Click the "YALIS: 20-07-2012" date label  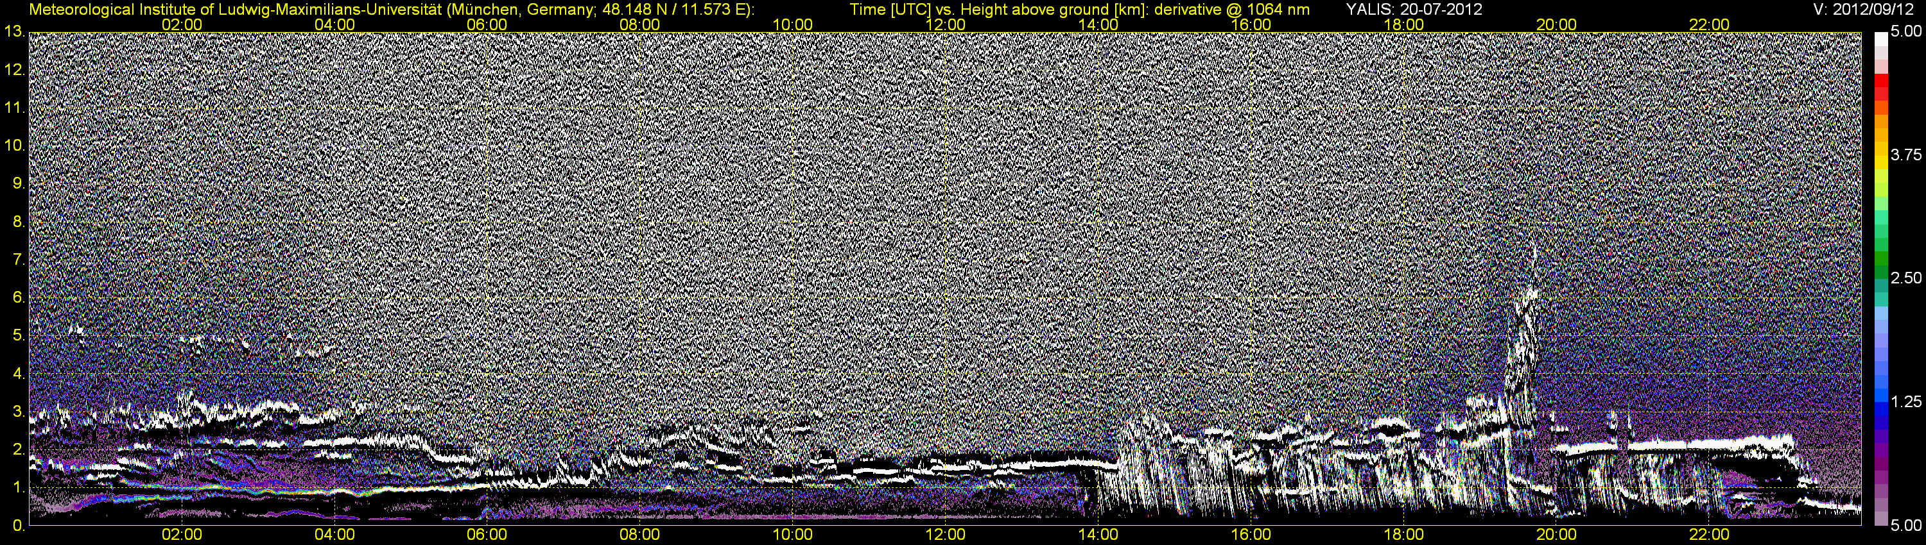(1414, 10)
